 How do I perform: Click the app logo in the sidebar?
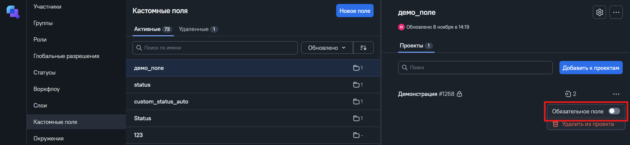click(x=13, y=12)
